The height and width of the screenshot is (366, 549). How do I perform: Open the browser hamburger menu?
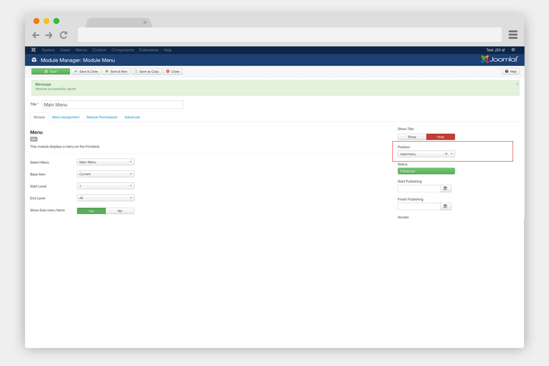[x=513, y=34]
